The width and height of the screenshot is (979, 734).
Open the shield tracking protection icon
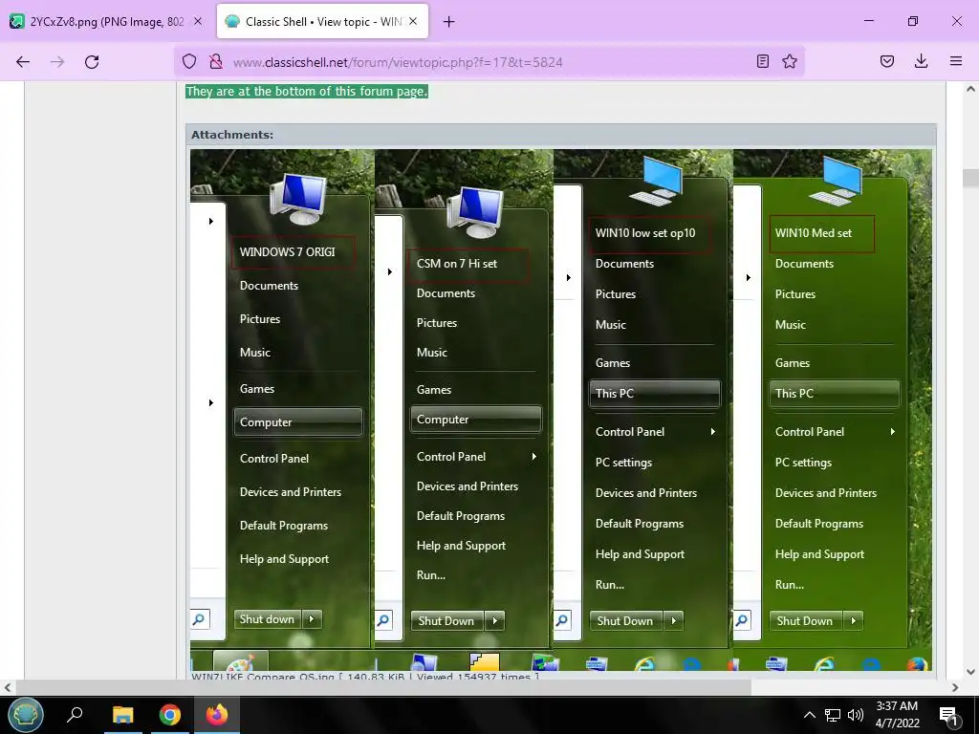click(189, 61)
